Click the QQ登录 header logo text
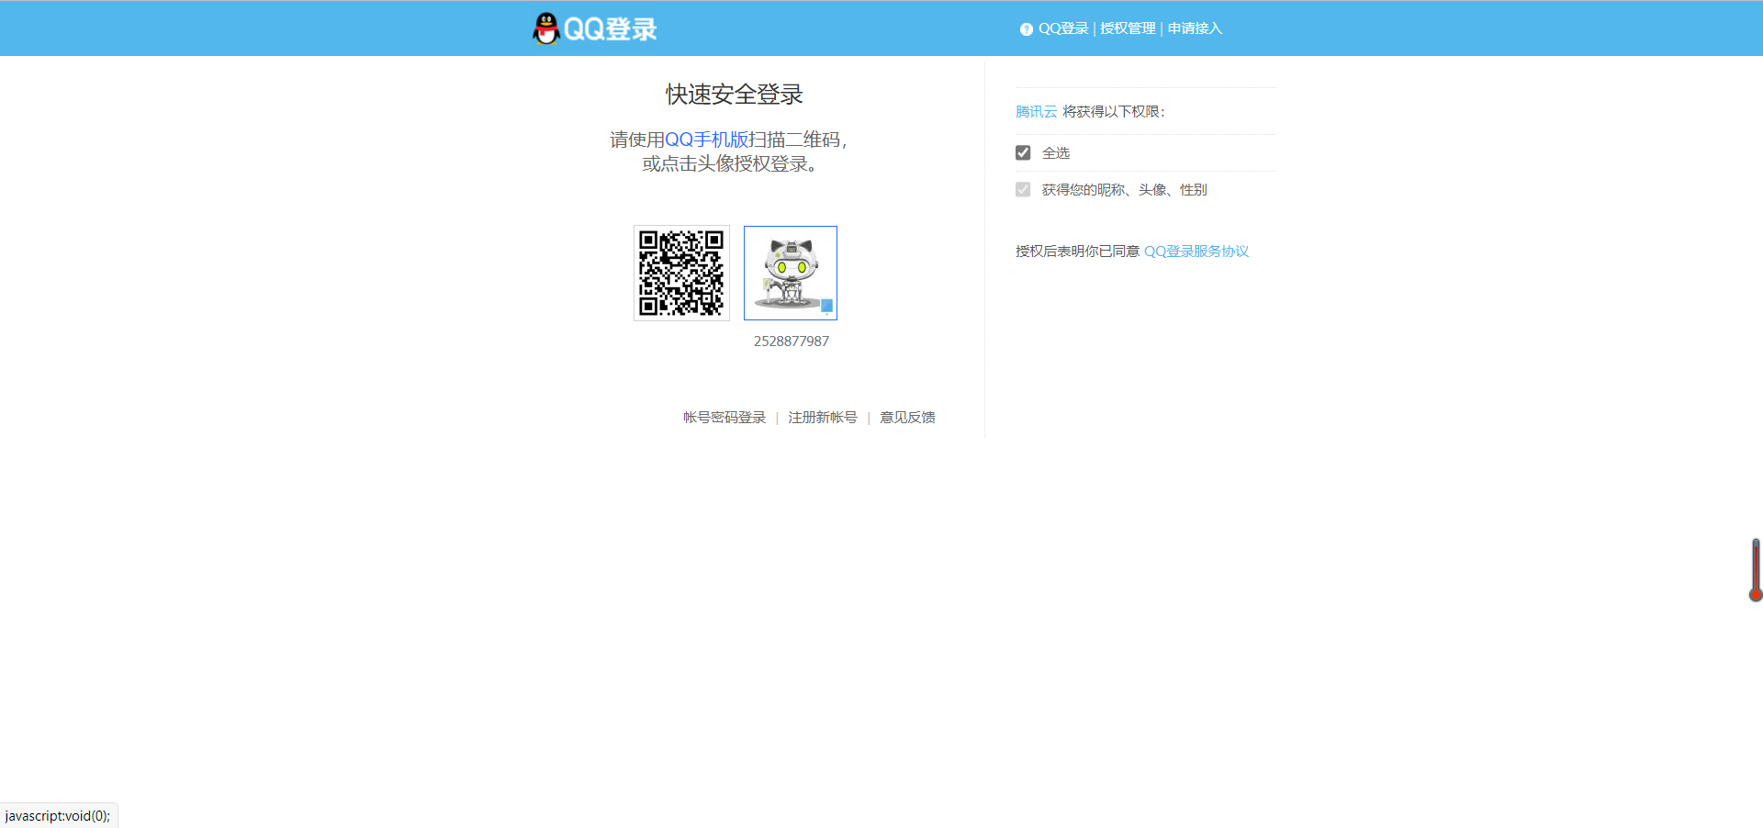The image size is (1763, 828). click(x=611, y=28)
